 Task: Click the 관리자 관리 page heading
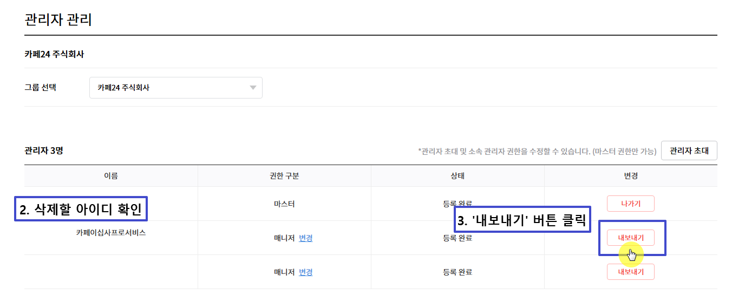58,20
